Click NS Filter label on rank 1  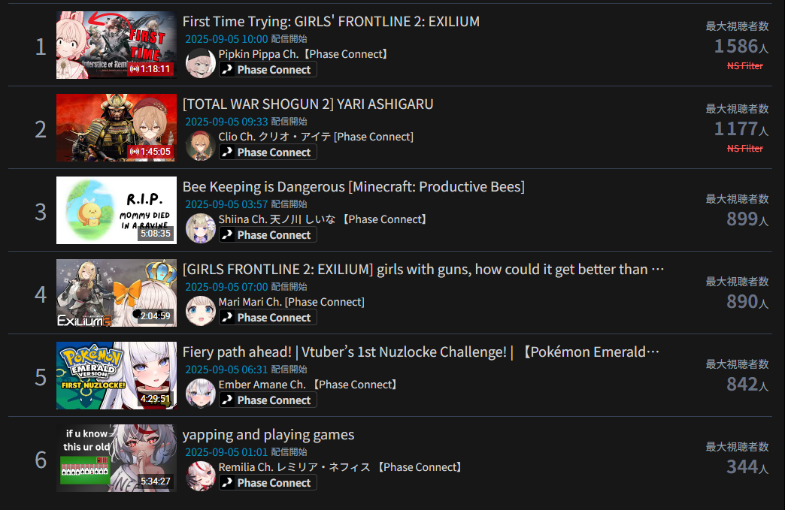coord(745,66)
